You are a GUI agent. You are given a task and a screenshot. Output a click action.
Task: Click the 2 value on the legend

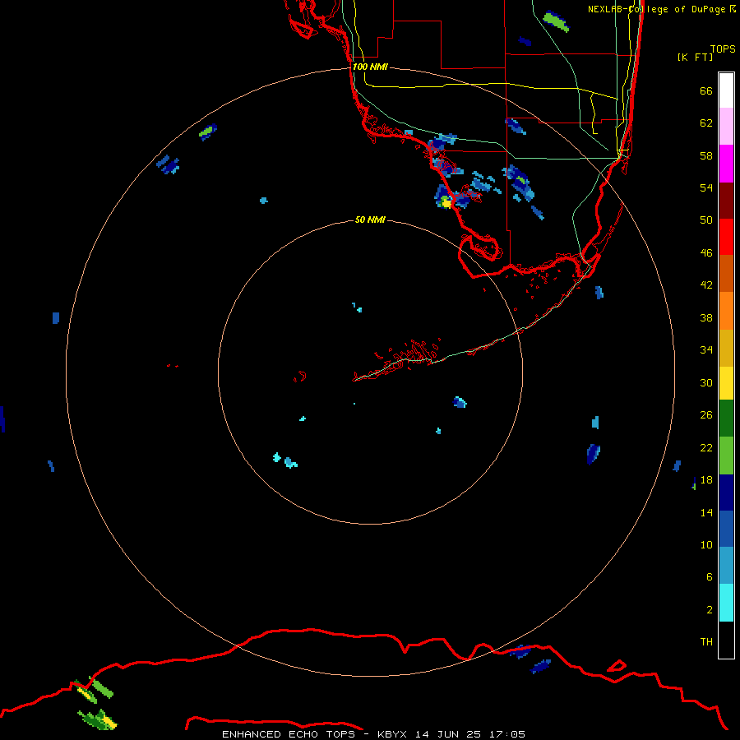tap(709, 609)
